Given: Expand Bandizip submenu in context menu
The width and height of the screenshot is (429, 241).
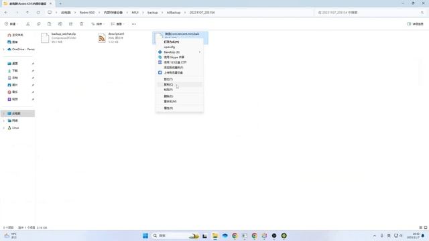Looking at the screenshot, I should tap(180, 52).
